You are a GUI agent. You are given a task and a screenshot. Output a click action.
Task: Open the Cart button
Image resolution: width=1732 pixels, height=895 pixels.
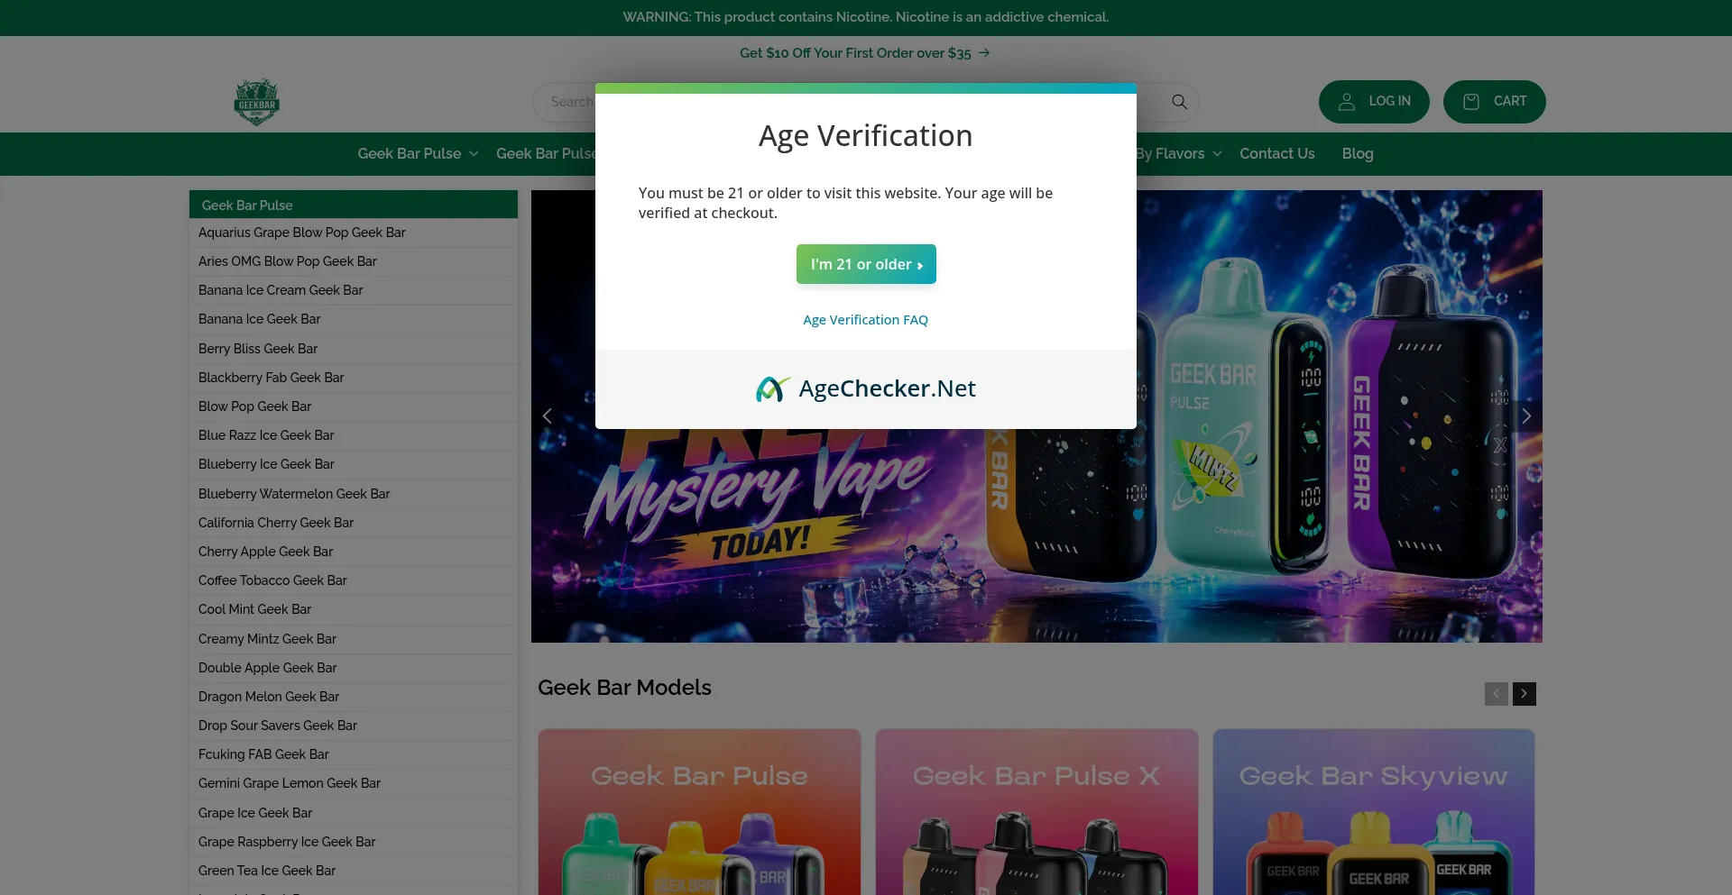coord(1495,102)
